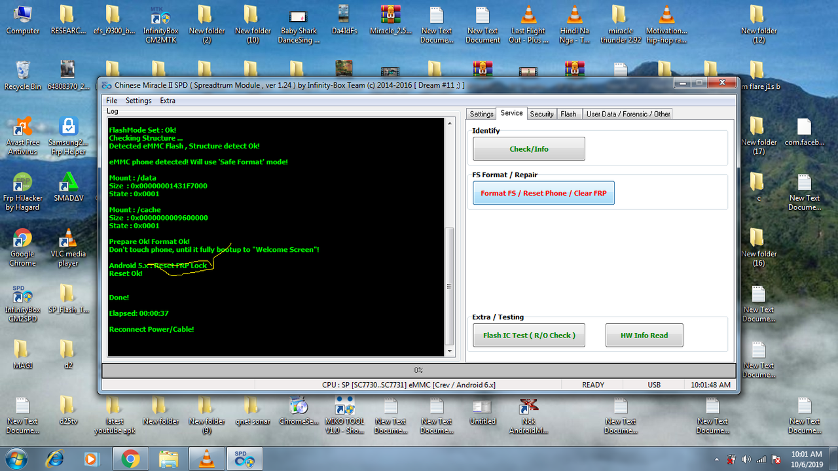Open the Settings menu in menu bar
This screenshot has width=838, height=471.
point(138,101)
